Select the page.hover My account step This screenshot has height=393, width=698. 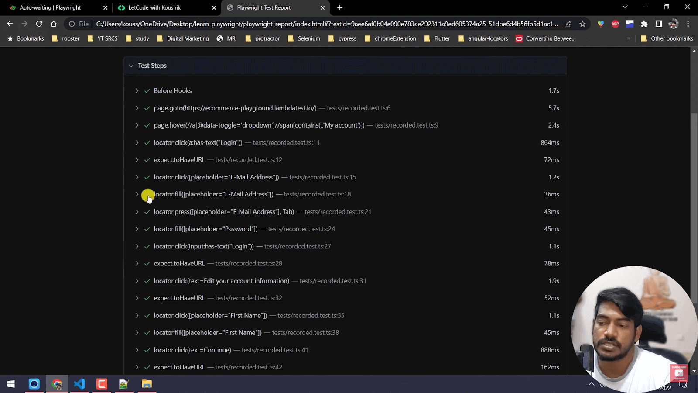coord(259,125)
